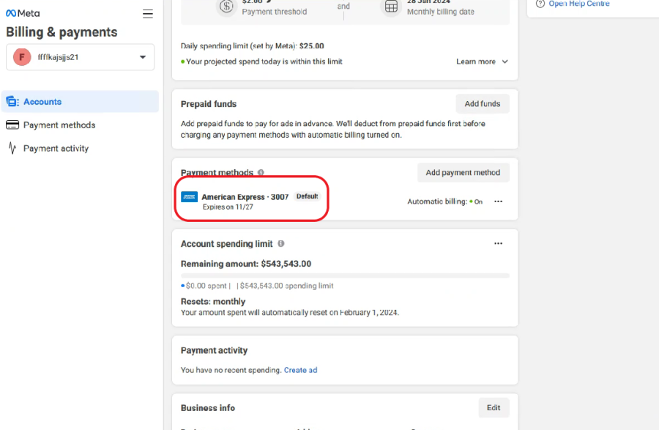This screenshot has width=659, height=430.
Task: Click the red F account avatar
Action: click(x=22, y=57)
